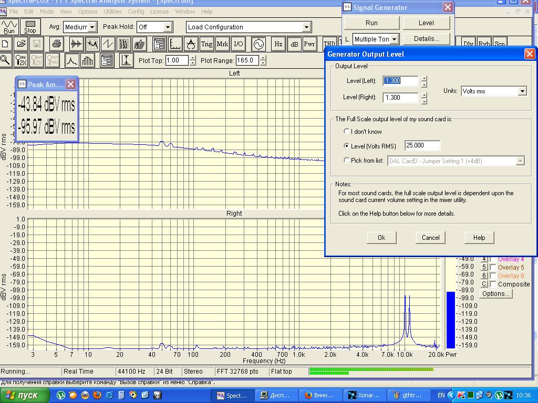The width and height of the screenshot is (538, 403).
Task: Click the Options... button under overlays
Action: [495, 294]
